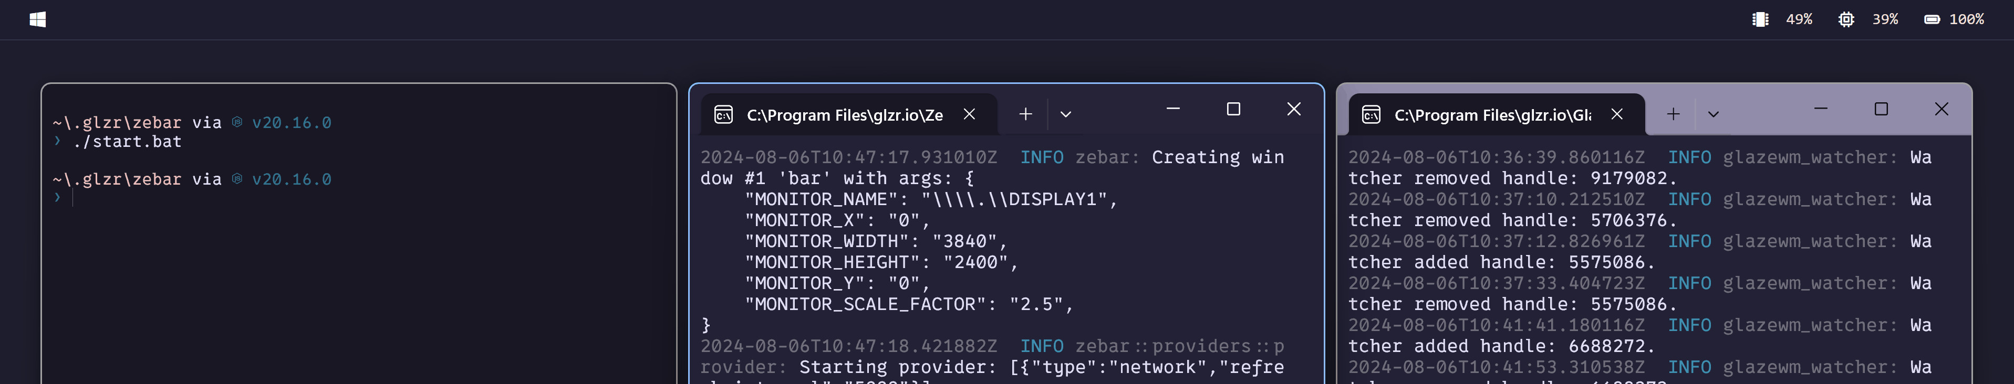Close the GlazeWM terminal tab
The height and width of the screenshot is (384, 2014).
coord(1617,115)
